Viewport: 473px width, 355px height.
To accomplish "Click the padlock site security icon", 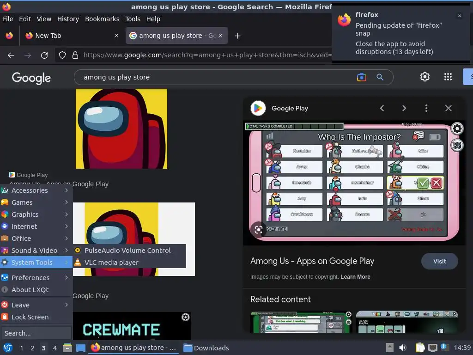I will click(75, 55).
